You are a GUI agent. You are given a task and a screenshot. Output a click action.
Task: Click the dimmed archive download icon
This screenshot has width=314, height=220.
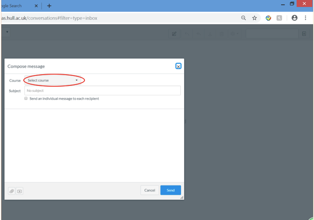click(210, 34)
